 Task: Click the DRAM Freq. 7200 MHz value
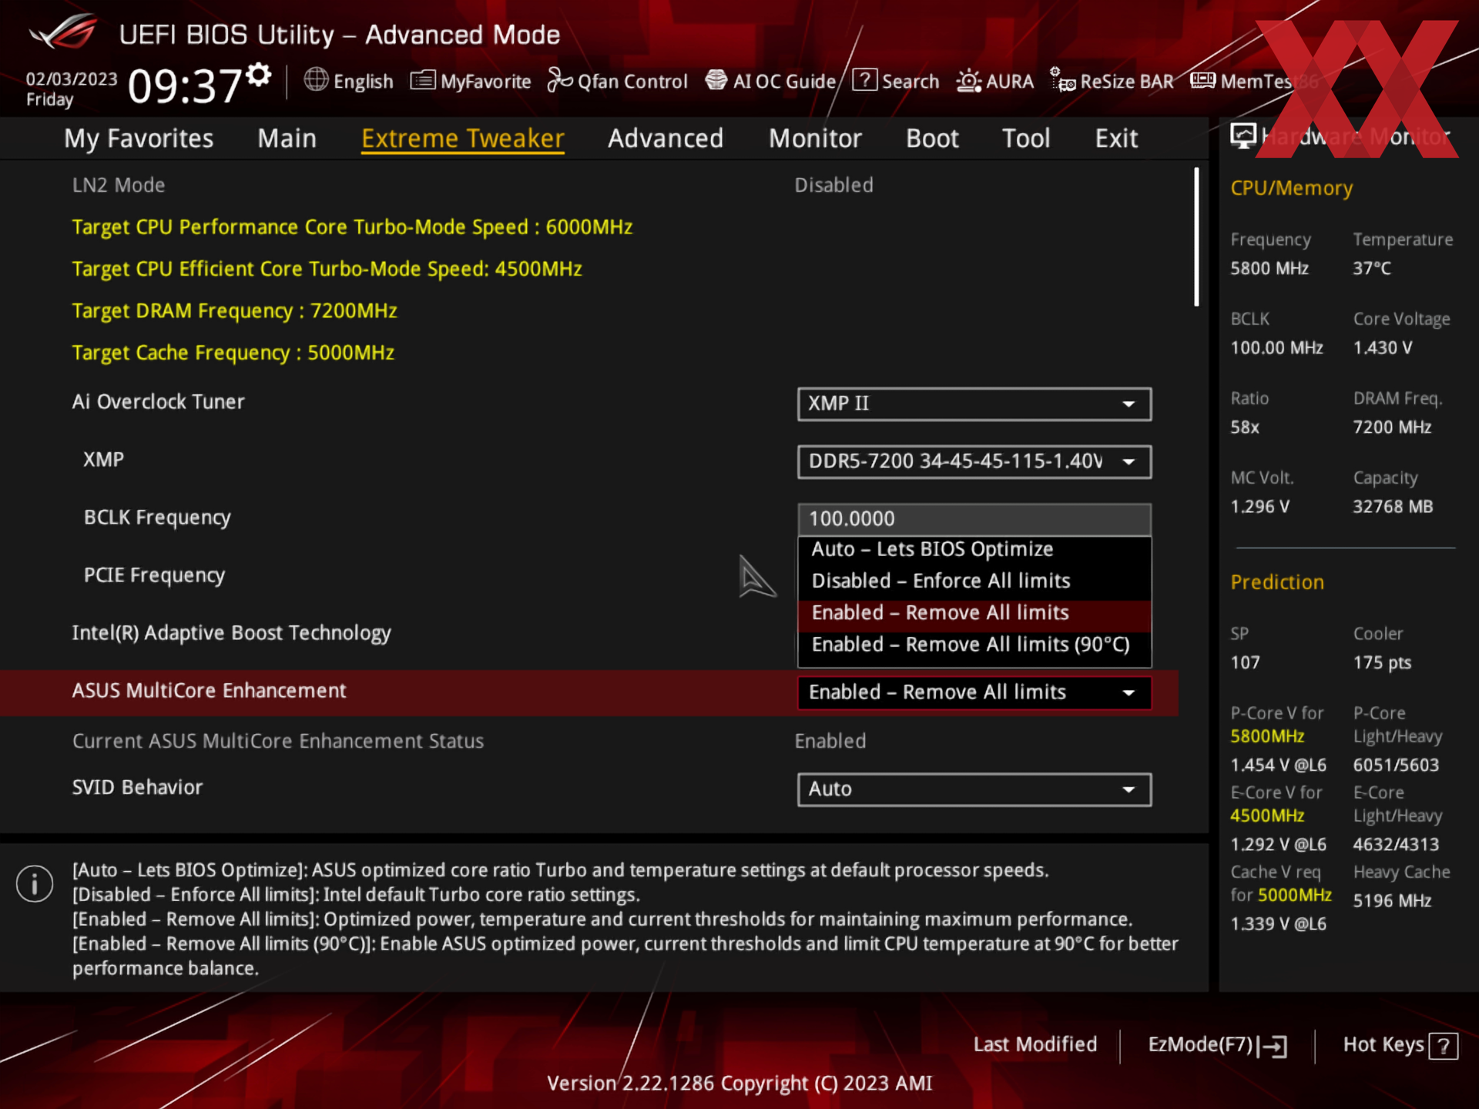(x=1392, y=427)
